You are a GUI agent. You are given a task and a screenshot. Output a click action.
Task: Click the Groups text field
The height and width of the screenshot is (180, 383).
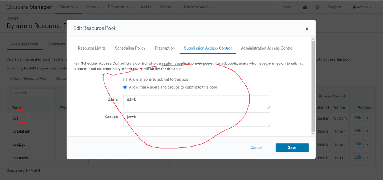tap(197, 120)
